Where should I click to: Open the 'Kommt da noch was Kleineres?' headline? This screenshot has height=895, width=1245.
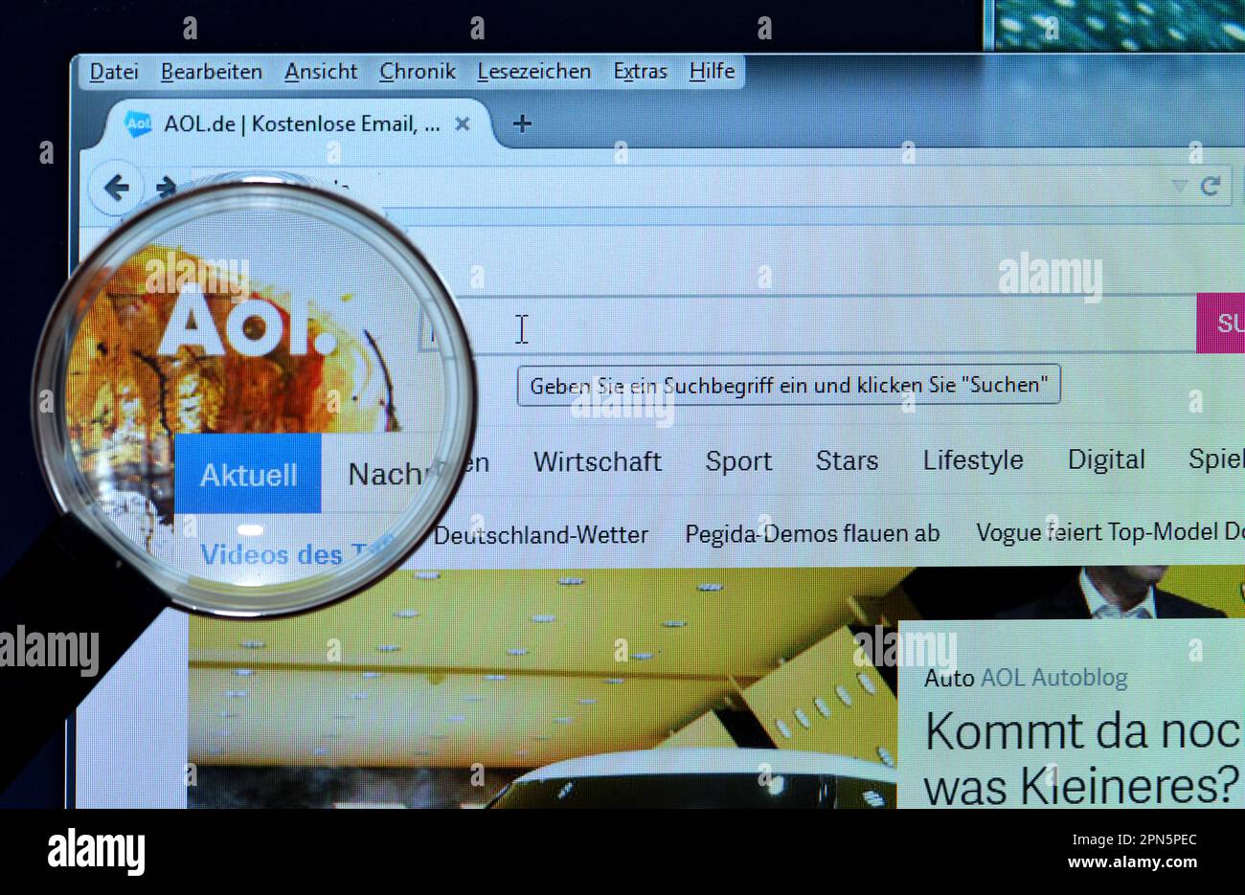click(1083, 759)
